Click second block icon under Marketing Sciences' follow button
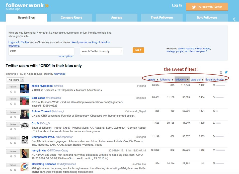Viewport: 239px width, 174px height. pyautogui.click(x=15, y=170)
